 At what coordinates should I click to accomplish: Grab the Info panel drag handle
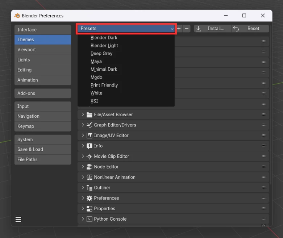point(264,146)
